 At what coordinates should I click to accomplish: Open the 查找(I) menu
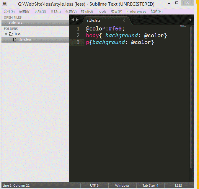point(56,12)
